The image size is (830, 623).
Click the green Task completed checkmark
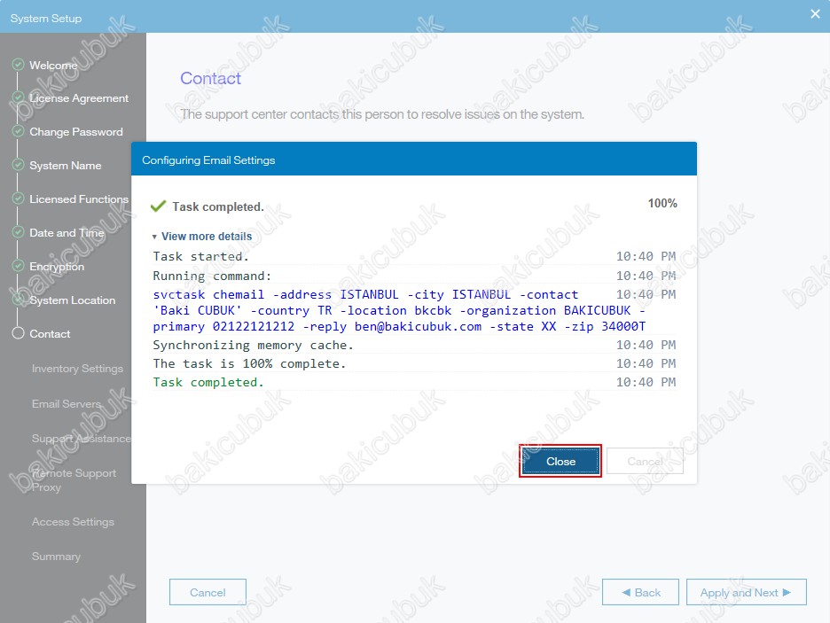point(158,206)
